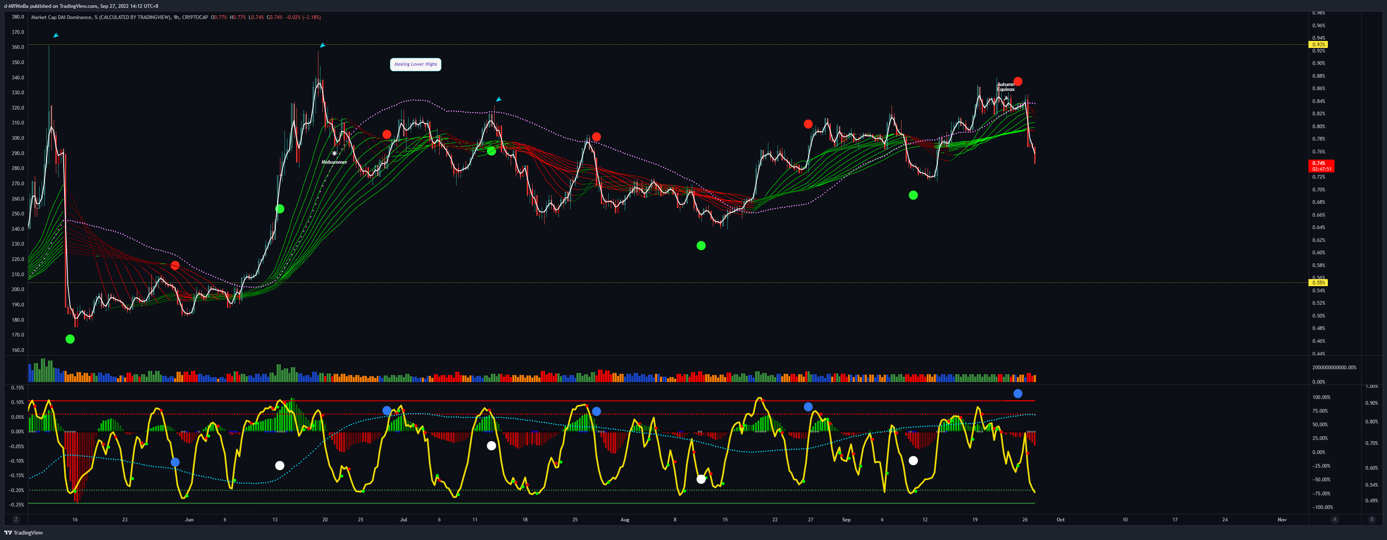Click the 160.0 left price axis label
The width and height of the screenshot is (1387, 540).
18,350
